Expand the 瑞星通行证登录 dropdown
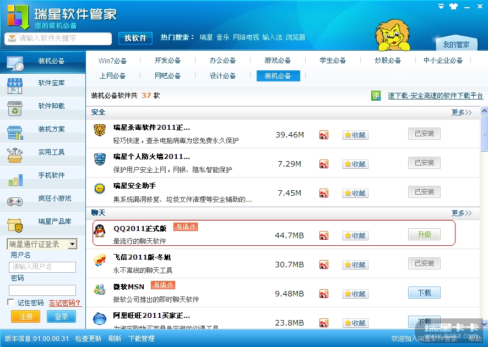 (72, 244)
